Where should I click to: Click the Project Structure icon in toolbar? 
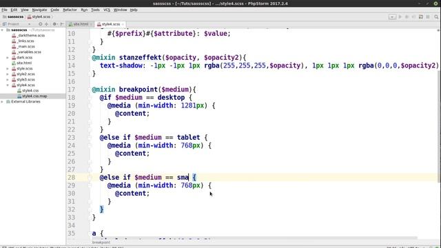pos(421,17)
